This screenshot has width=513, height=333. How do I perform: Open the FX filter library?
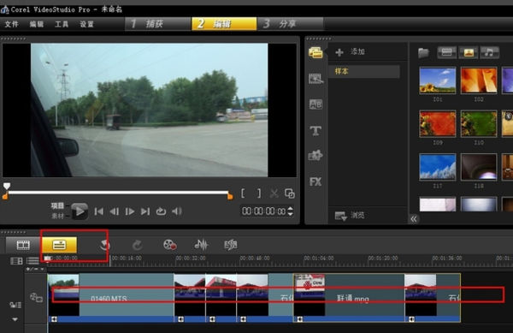[x=315, y=181]
